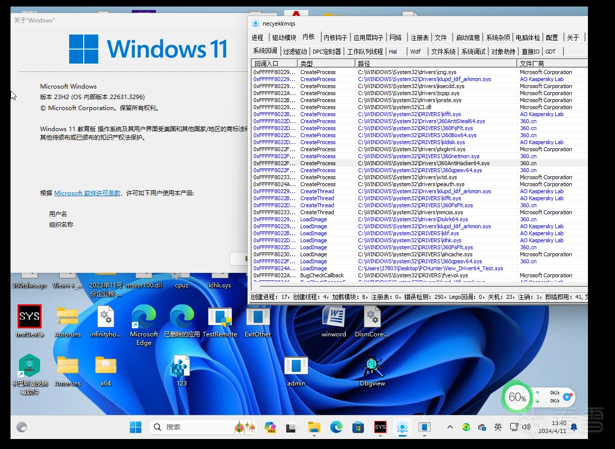Select the DPC定时器 sub-tab
The width and height of the screenshot is (615, 449).
(327, 52)
